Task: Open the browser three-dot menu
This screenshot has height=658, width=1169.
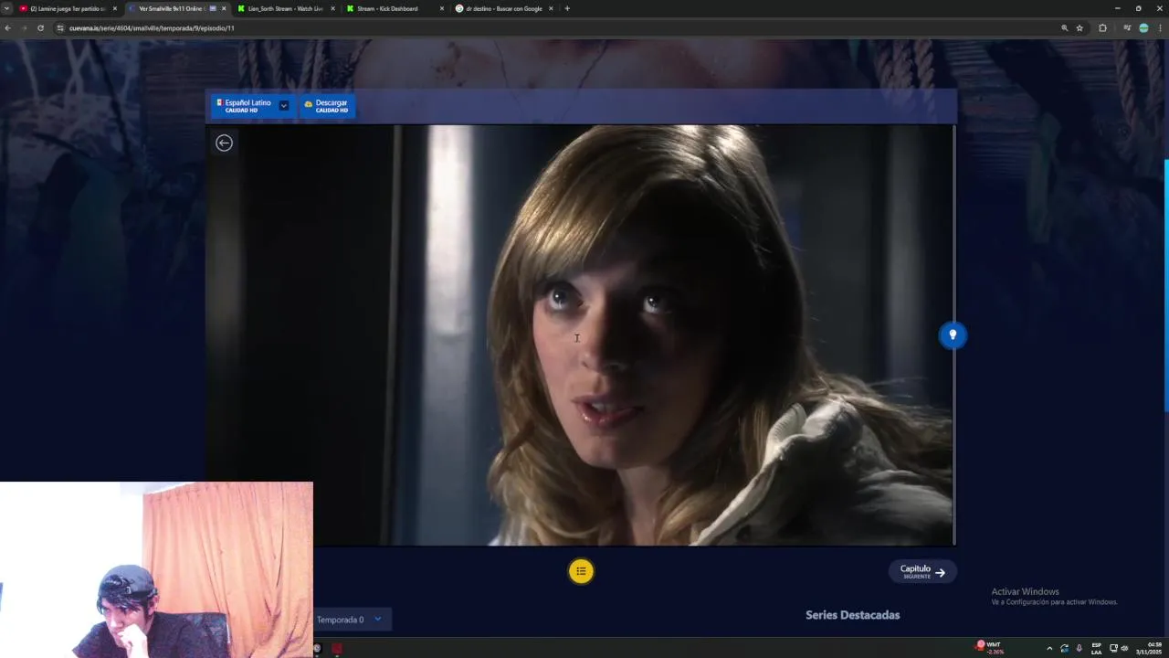Action: [x=1160, y=27]
